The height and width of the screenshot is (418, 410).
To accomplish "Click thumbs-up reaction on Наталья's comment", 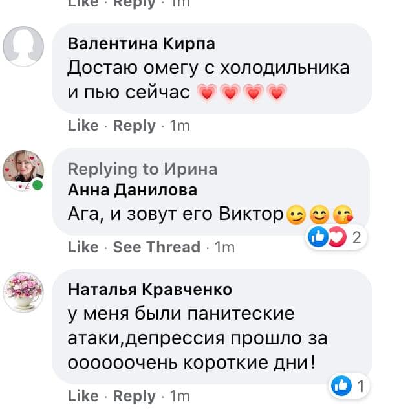I will (341, 386).
